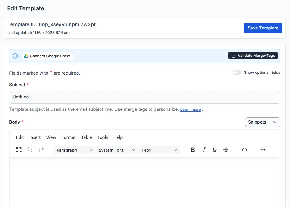Toggle fullscreen mode in the editor
This screenshot has height=207, width=291.
(18, 150)
